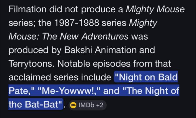Click the italic "Mighty Mouse" title in the first line

coord(155,10)
